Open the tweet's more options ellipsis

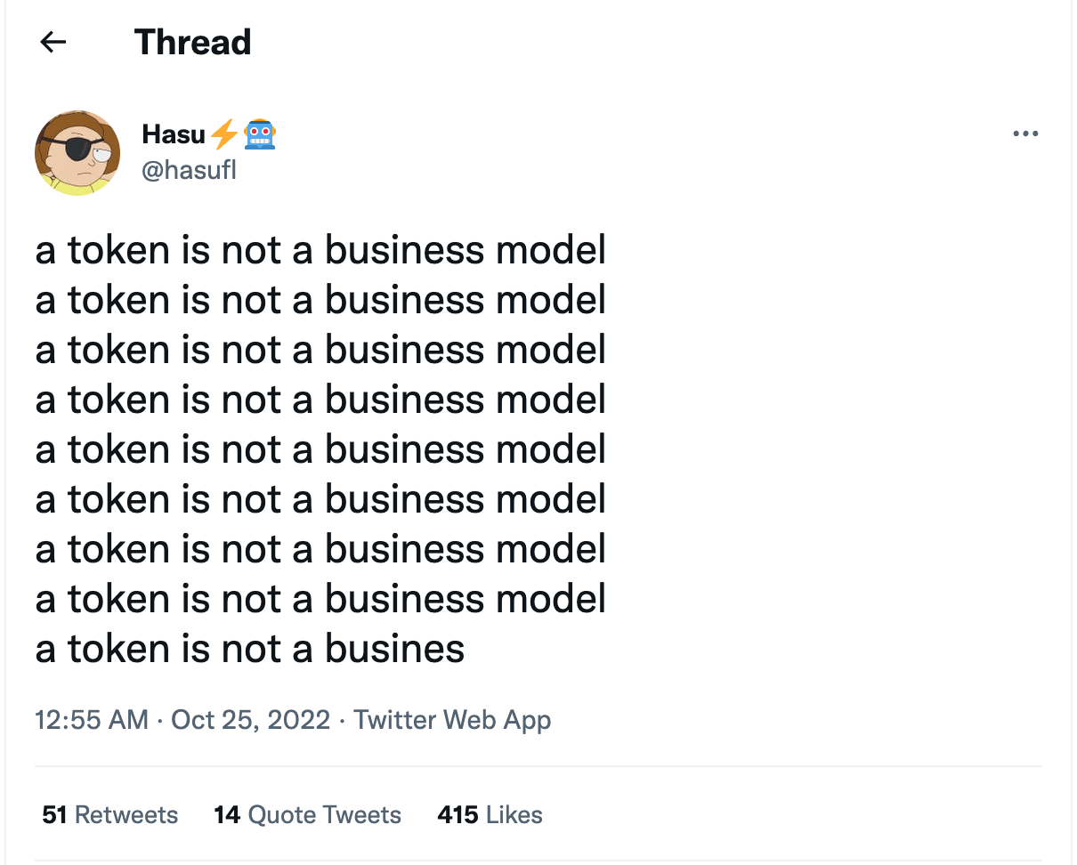click(1025, 134)
